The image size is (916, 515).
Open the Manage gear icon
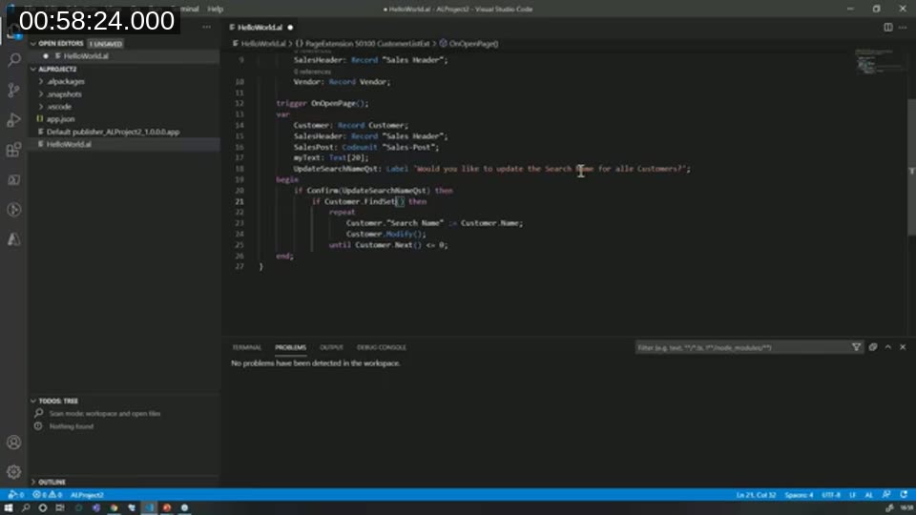(14, 472)
